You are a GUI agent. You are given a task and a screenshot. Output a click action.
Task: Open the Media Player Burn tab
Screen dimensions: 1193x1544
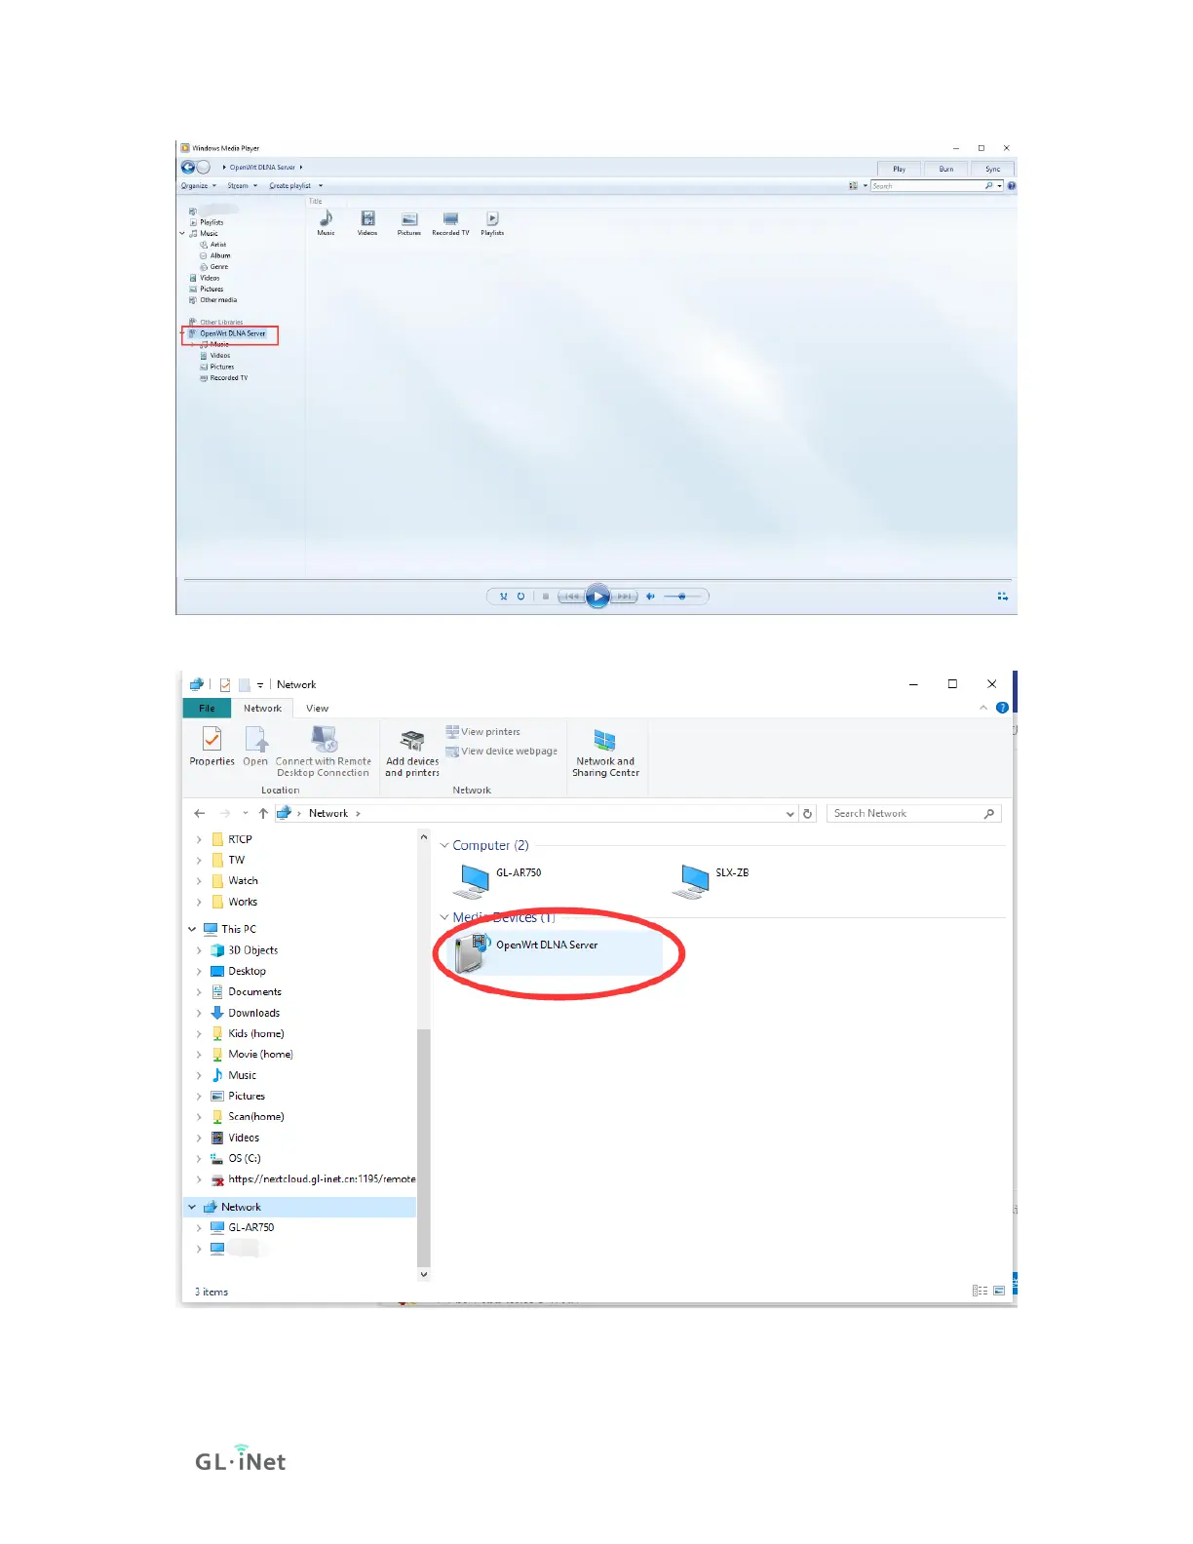pyautogui.click(x=945, y=169)
